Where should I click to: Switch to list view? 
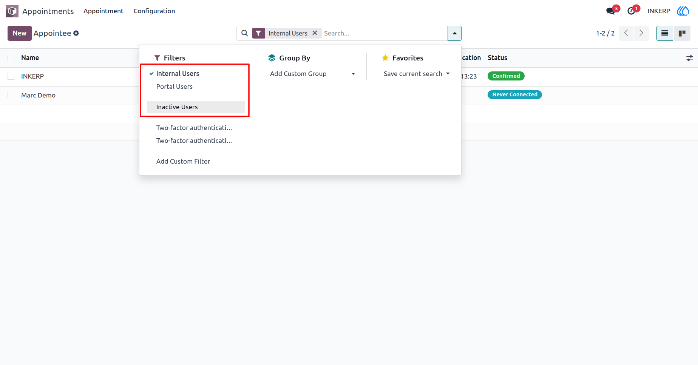(x=665, y=33)
